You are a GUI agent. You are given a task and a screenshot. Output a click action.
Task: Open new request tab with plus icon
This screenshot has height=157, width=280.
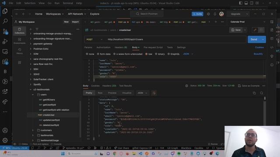point(216,22)
